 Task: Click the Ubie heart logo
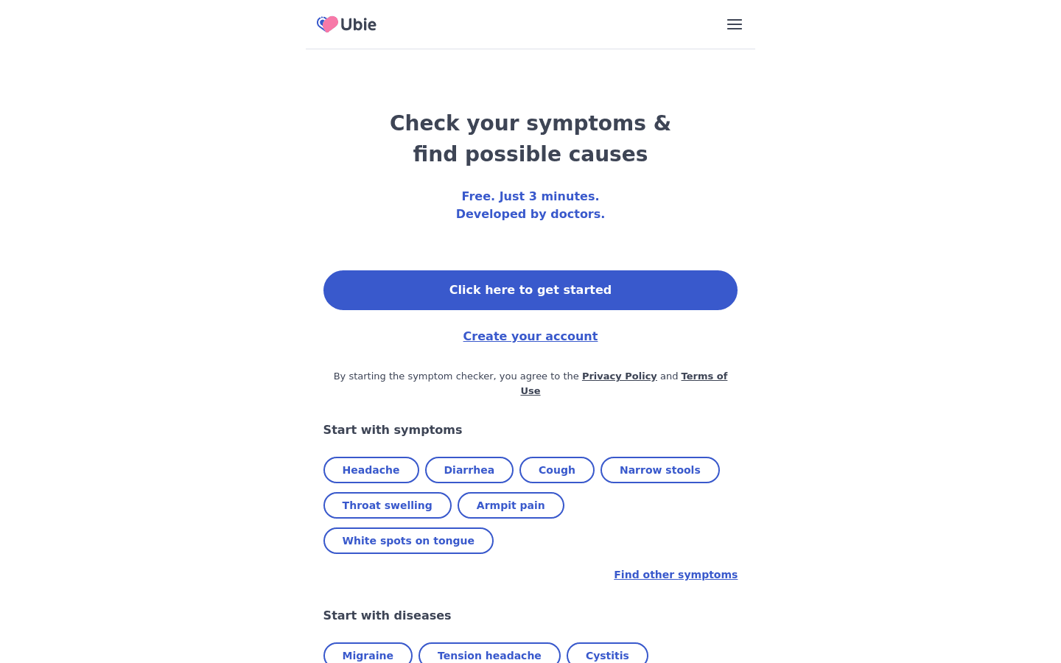pos(327,24)
